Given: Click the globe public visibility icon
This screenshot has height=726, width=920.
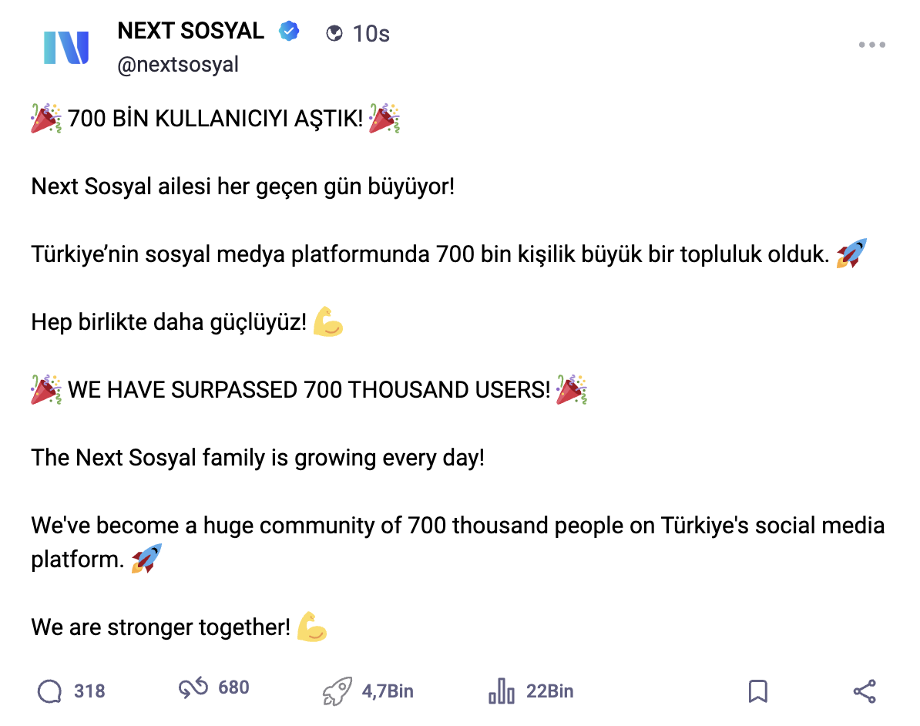Looking at the screenshot, I should 334,33.
